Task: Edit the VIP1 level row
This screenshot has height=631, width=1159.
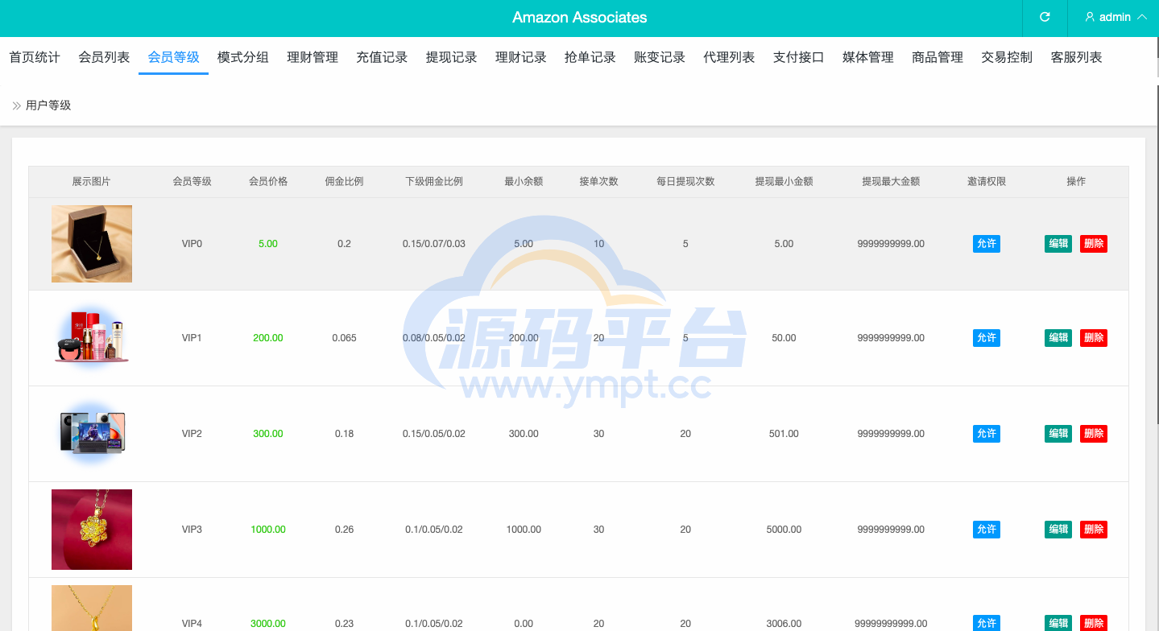Action: [1058, 338]
